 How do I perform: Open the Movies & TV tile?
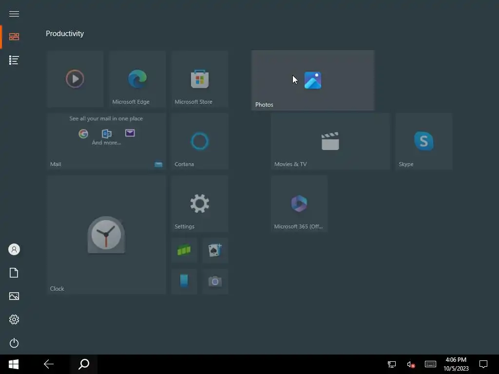click(x=330, y=141)
